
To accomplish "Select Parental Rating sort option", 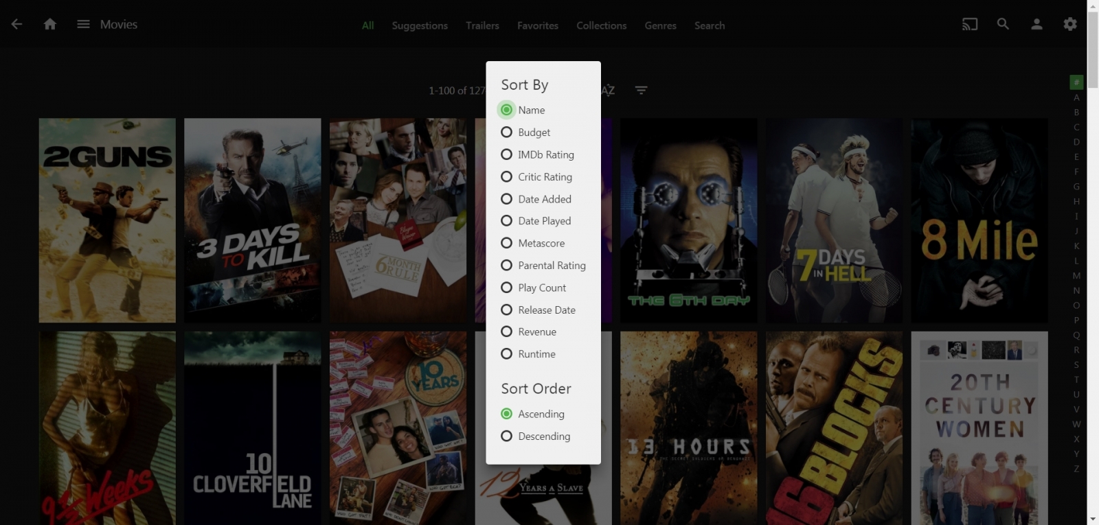I will pyautogui.click(x=543, y=266).
